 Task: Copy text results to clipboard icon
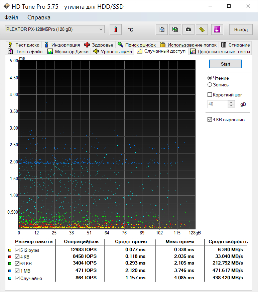pyautogui.click(x=161, y=29)
